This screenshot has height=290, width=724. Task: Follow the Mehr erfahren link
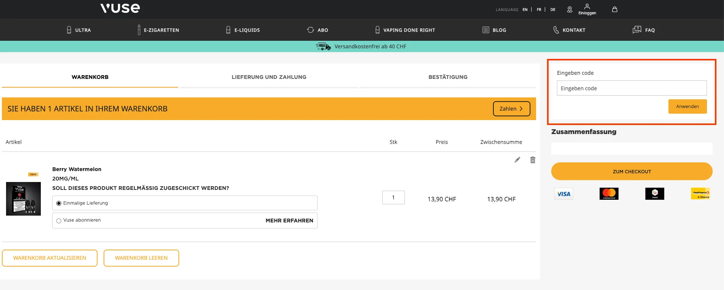[x=289, y=221]
